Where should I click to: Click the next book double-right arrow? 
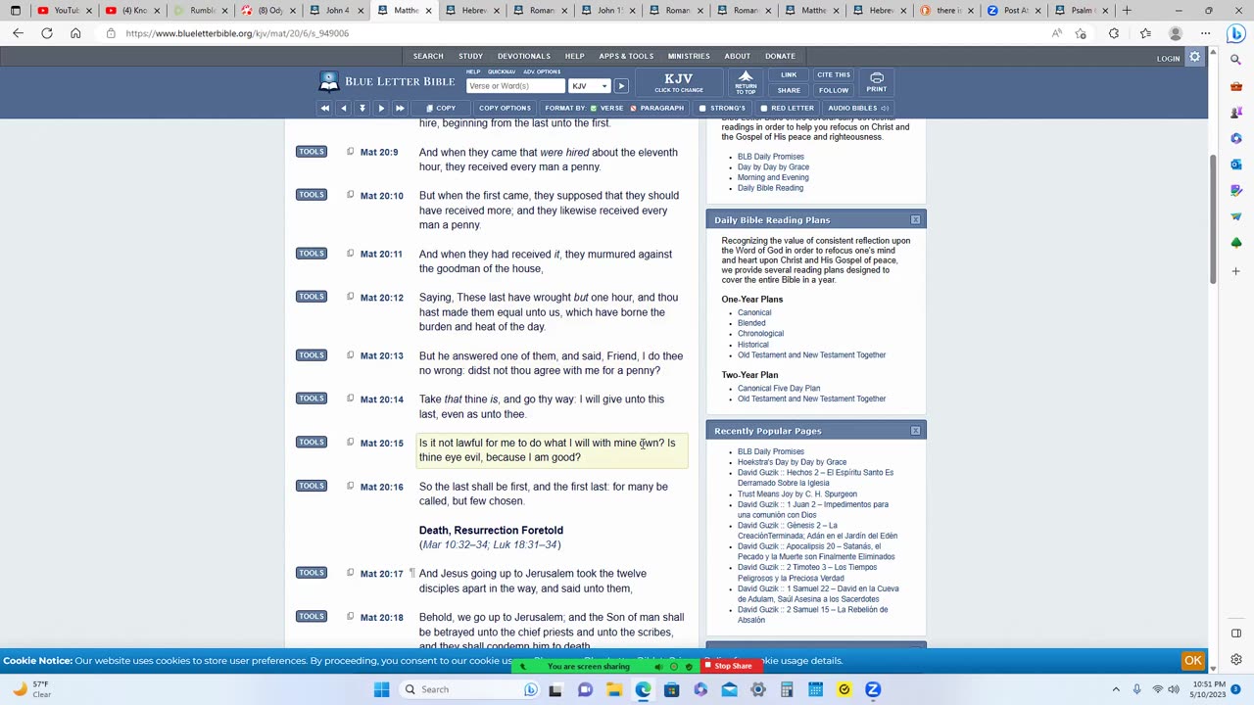pos(400,108)
